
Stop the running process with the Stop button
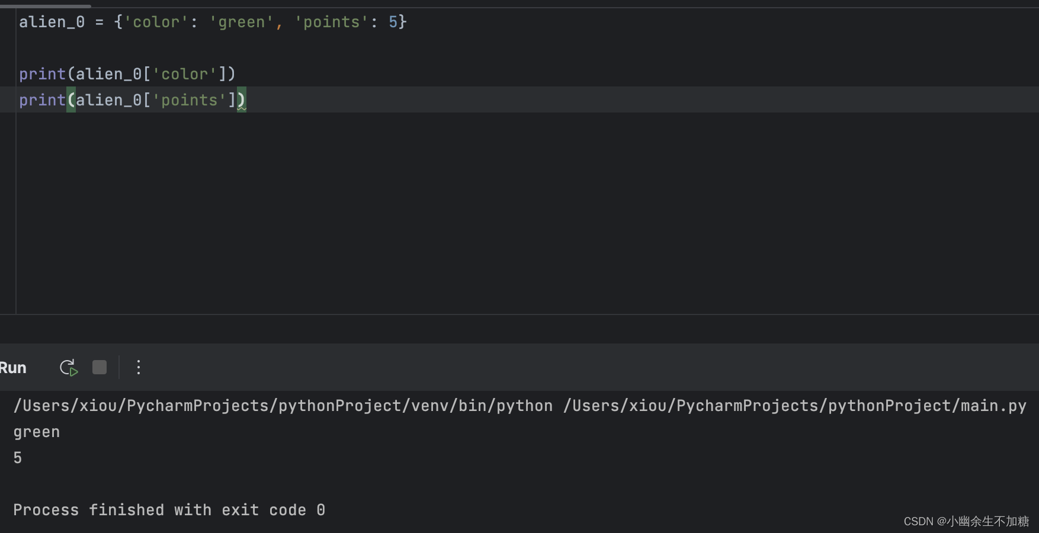[x=100, y=368]
